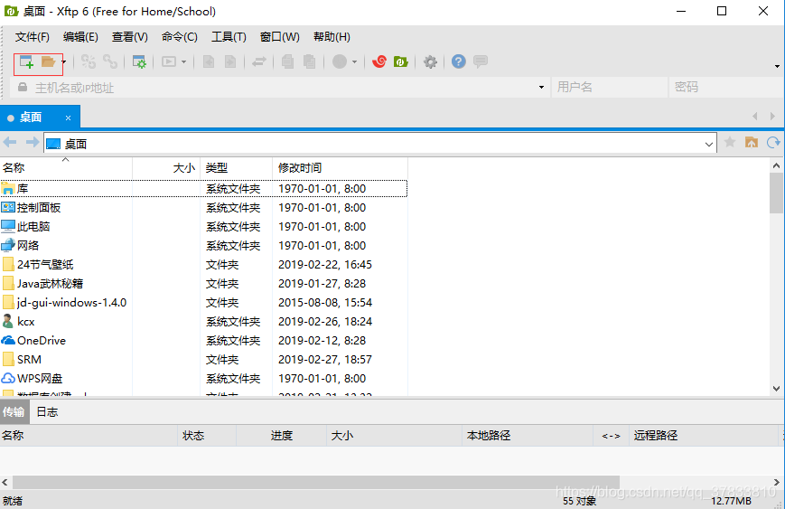Open the 文件(F) menu
This screenshot has height=509, width=785.
tap(32, 36)
